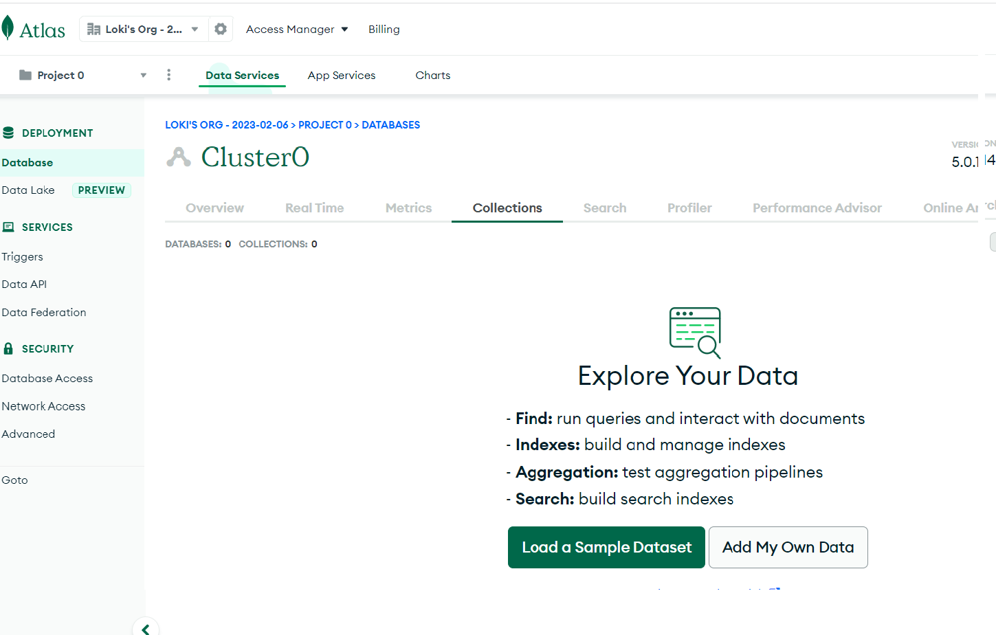Click the Aggregation: test pipelines line

665,472
